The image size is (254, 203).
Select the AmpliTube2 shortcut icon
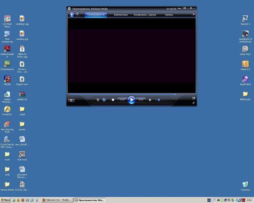point(245,81)
